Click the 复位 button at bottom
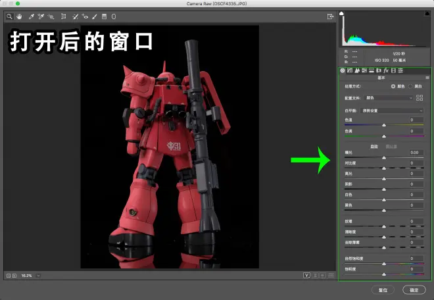434x300 pixels. tap(383, 290)
